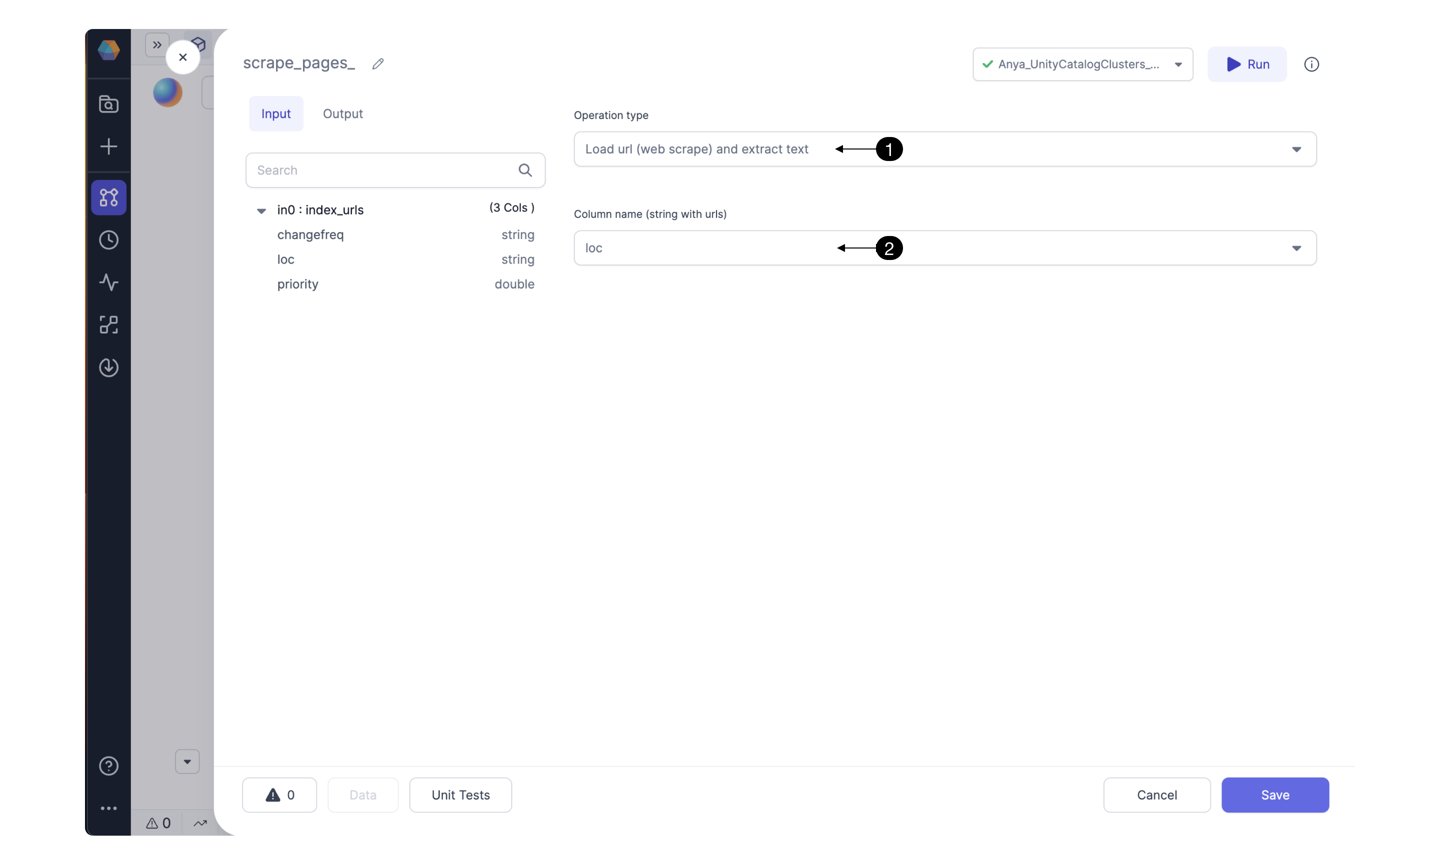Click the activity monitor icon in the sidebar
Image resolution: width=1440 pixels, height=863 pixels.
click(108, 282)
